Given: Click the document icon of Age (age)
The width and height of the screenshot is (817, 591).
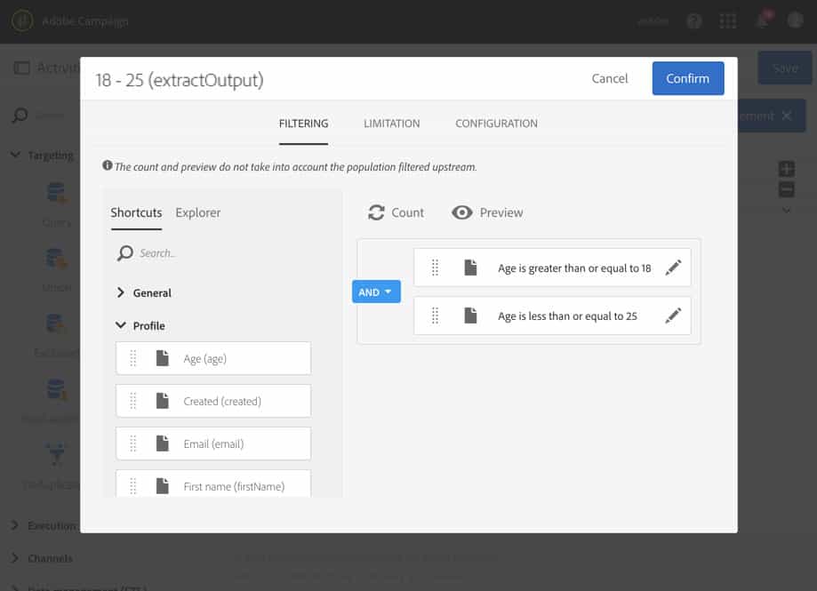Looking at the screenshot, I should tap(163, 358).
